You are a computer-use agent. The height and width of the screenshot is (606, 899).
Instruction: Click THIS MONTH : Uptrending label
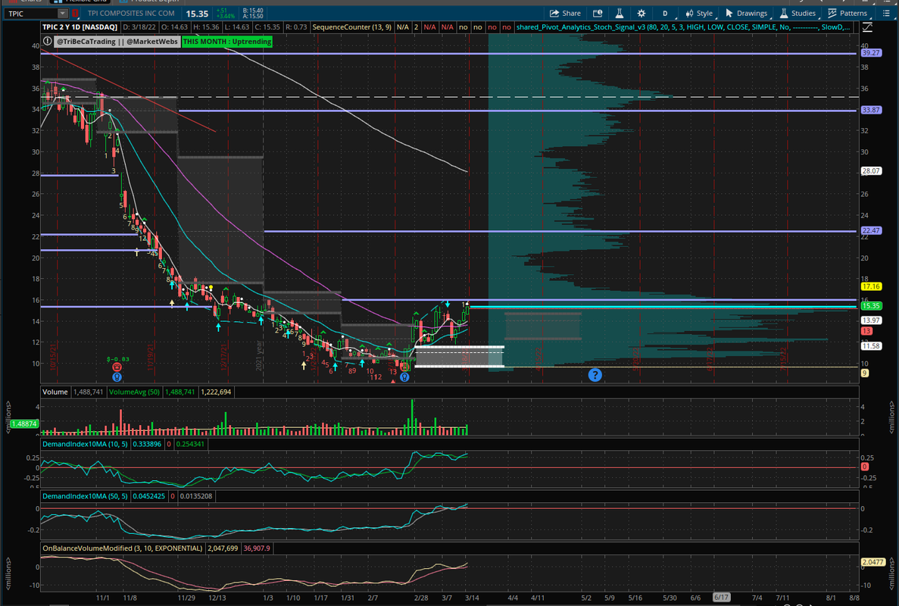(227, 41)
